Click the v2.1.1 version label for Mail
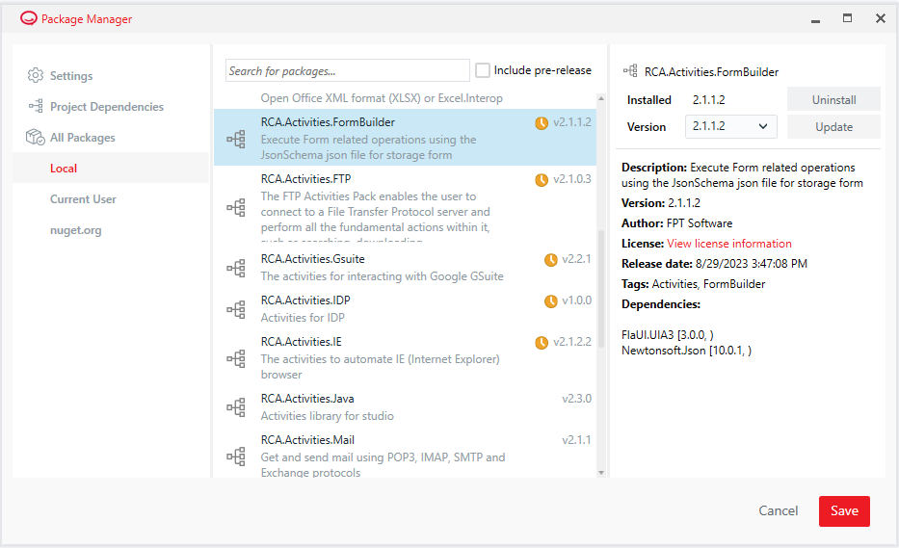The height and width of the screenshot is (548, 899). pos(576,440)
